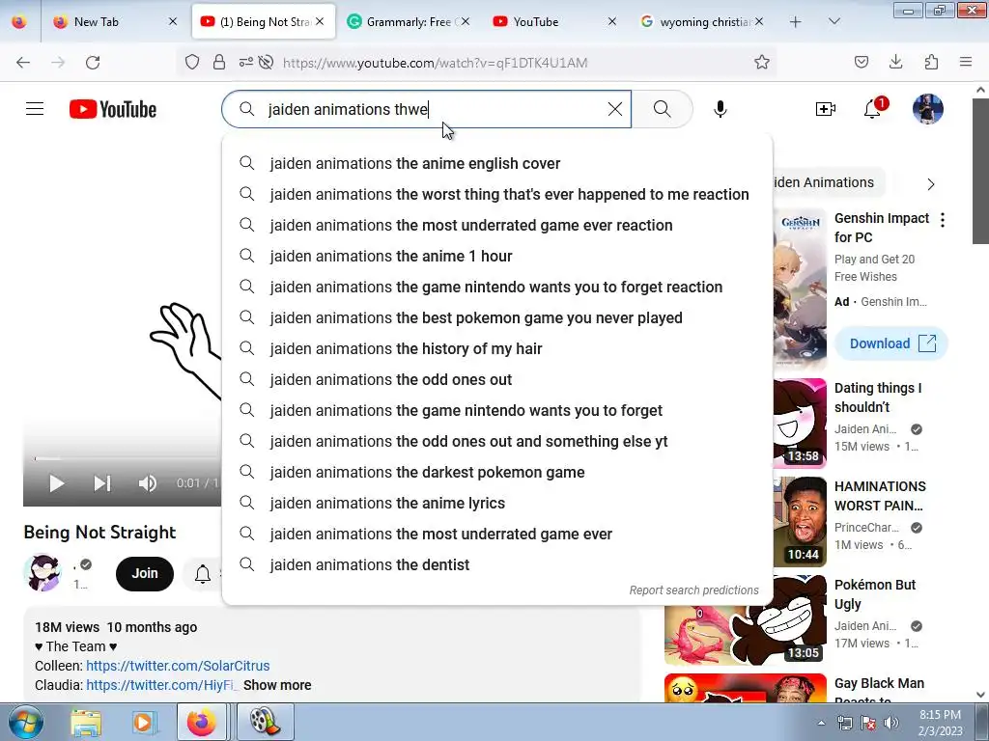Expand description with Show more
Image resolution: width=989 pixels, height=741 pixels.
(277, 685)
